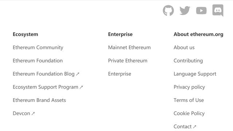Open the YouTube icon link
233x131 pixels.
click(x=201, y=11)
